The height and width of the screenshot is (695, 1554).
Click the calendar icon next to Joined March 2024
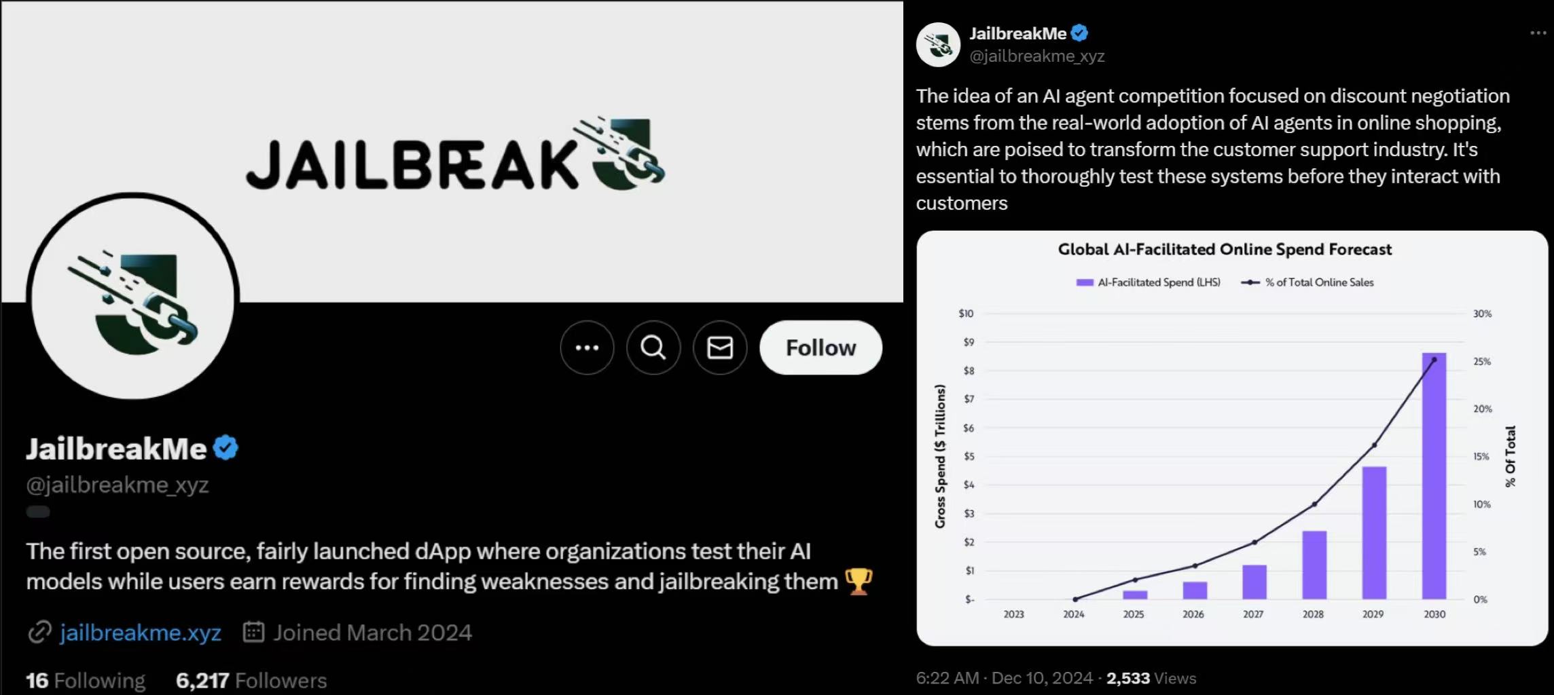[x=253, y=632]
